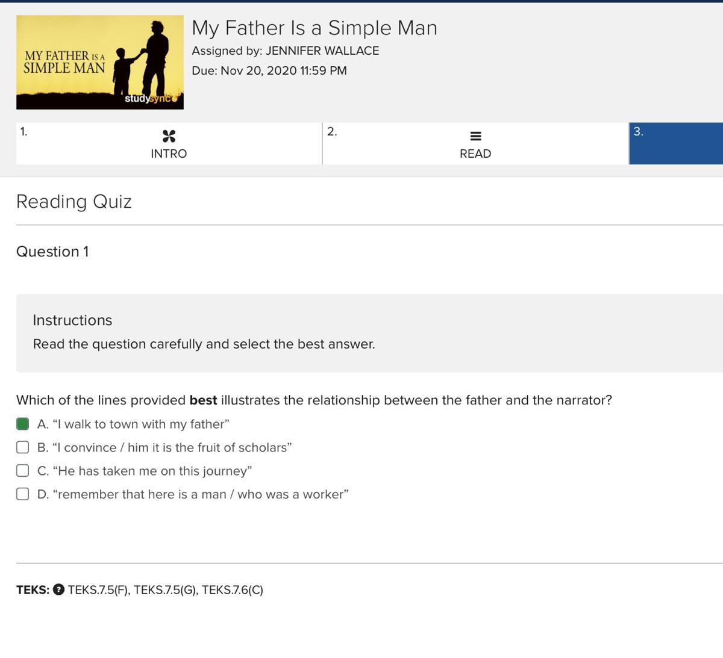Viewport: 723px width, 658px height.
Task: Click the INTRO flower icon
Action: 169,136
